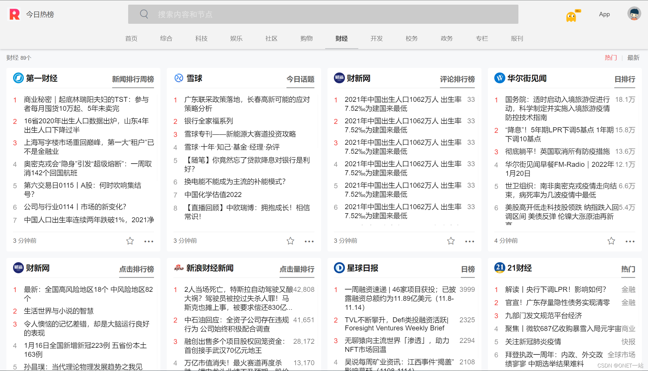Switch to the 娱乐 tab

pyautogui.click(x=236, y=39)
